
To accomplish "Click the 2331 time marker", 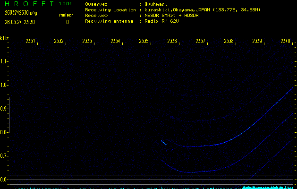I will pos(30,42).
